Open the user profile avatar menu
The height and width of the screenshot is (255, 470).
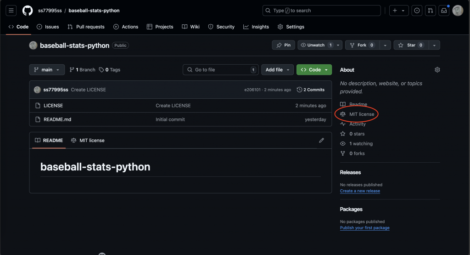458,11
